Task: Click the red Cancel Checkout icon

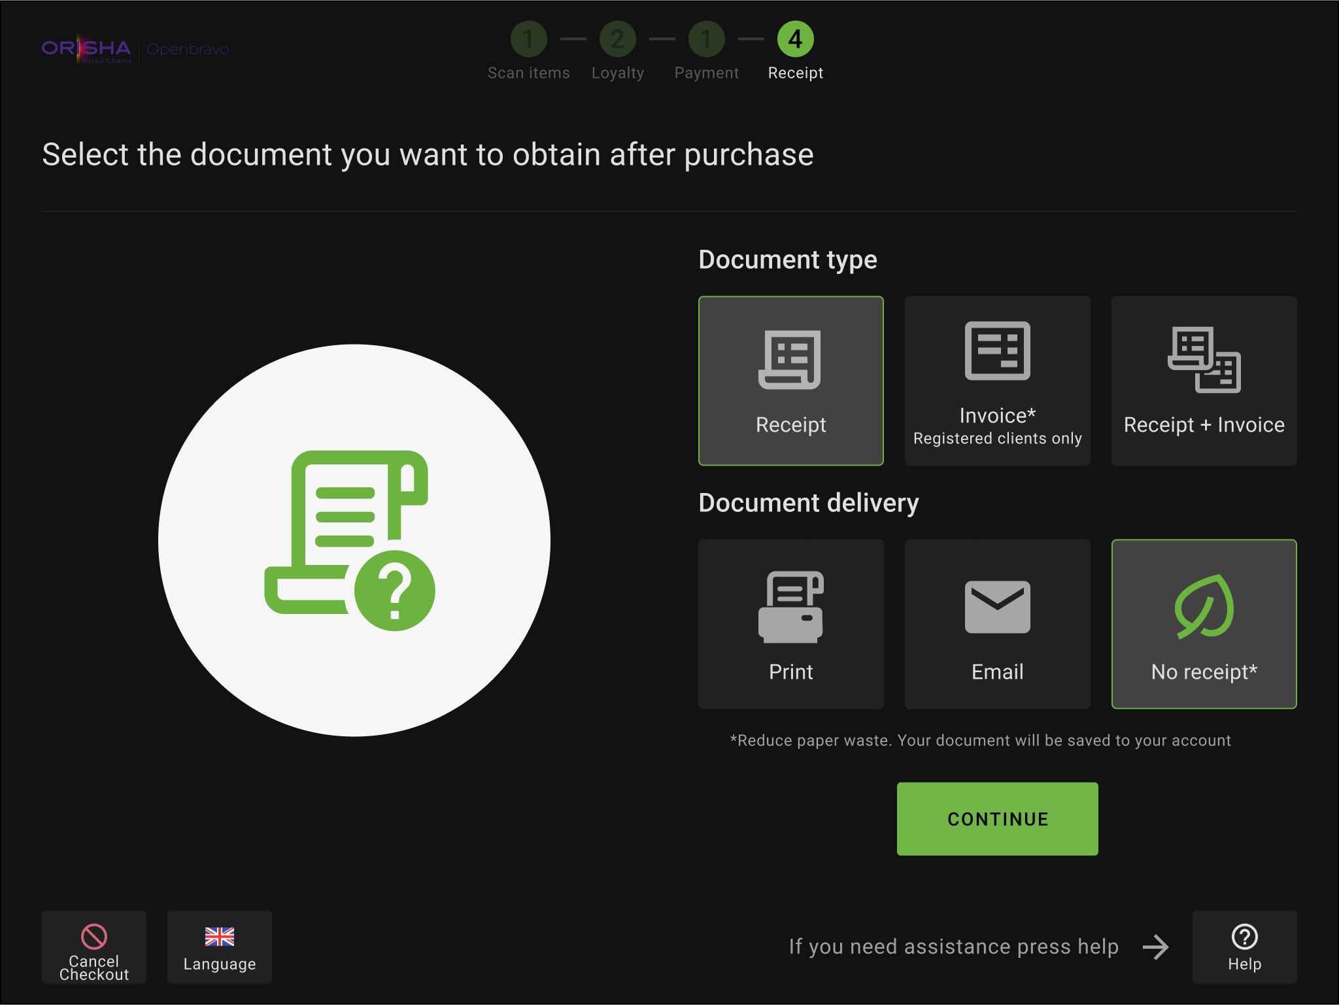Action: click(94, 936)
